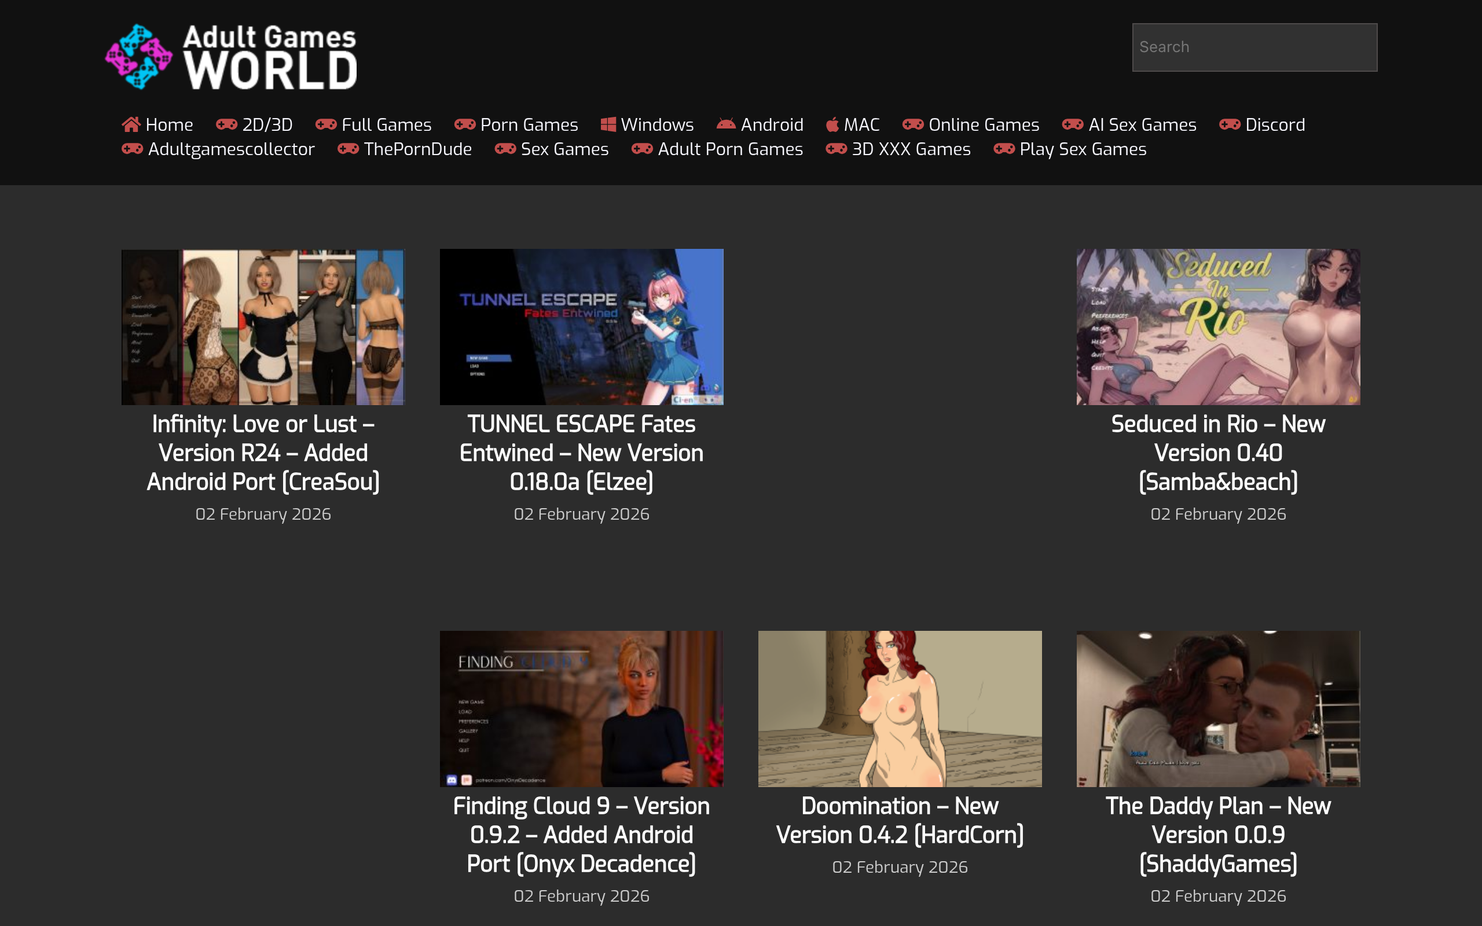Click inside the Search field
1482x926 pixels.
point(1254,46)
